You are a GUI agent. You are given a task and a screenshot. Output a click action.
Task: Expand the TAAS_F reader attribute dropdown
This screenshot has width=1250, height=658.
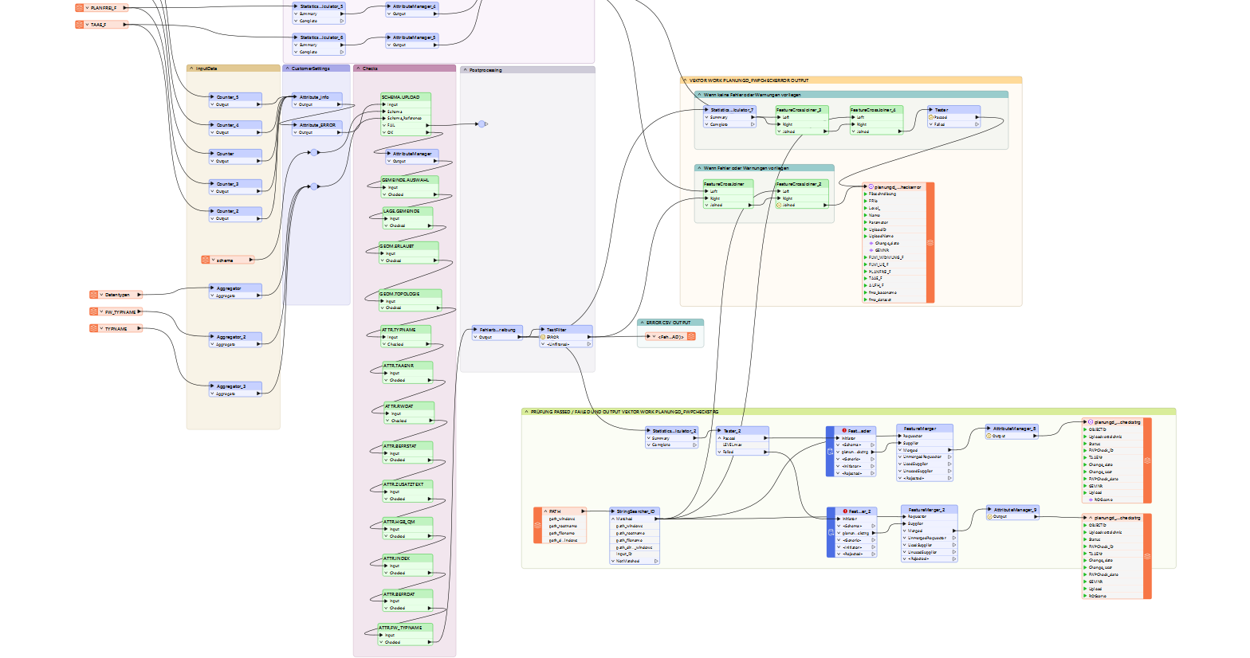point(87,25)
